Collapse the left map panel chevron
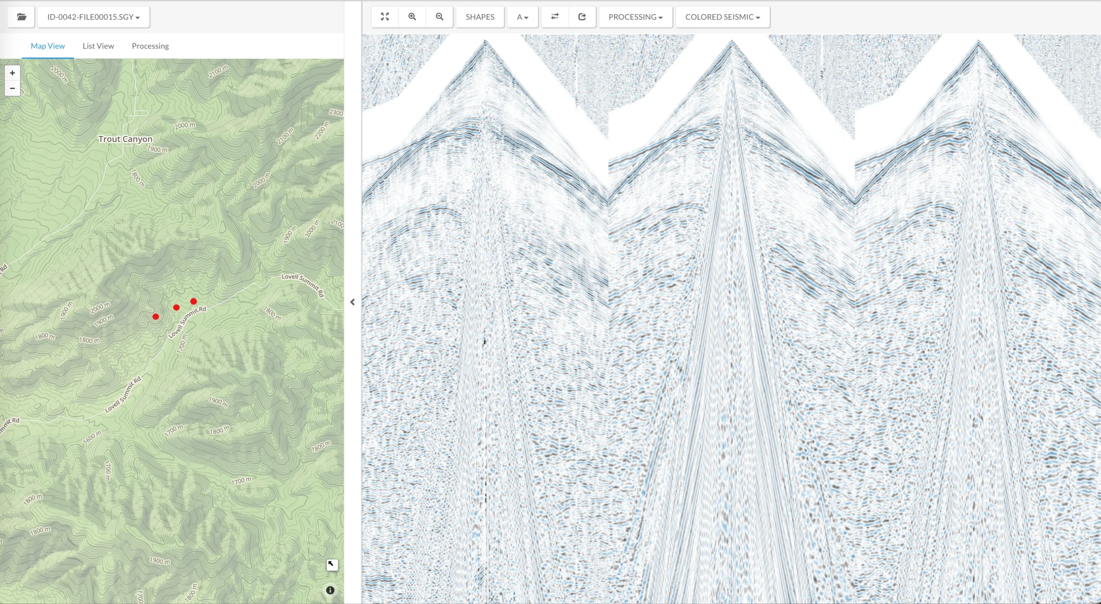 [x=352, y=302]
